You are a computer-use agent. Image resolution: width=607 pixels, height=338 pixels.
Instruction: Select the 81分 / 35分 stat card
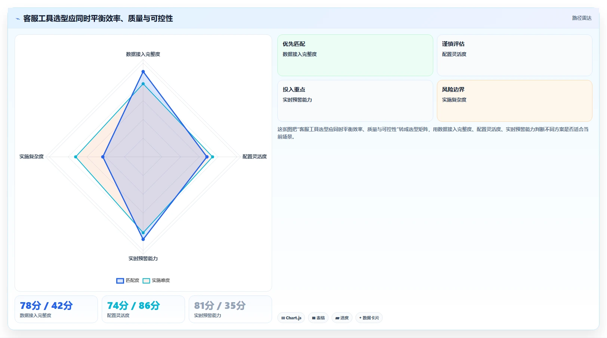point(230,309)
